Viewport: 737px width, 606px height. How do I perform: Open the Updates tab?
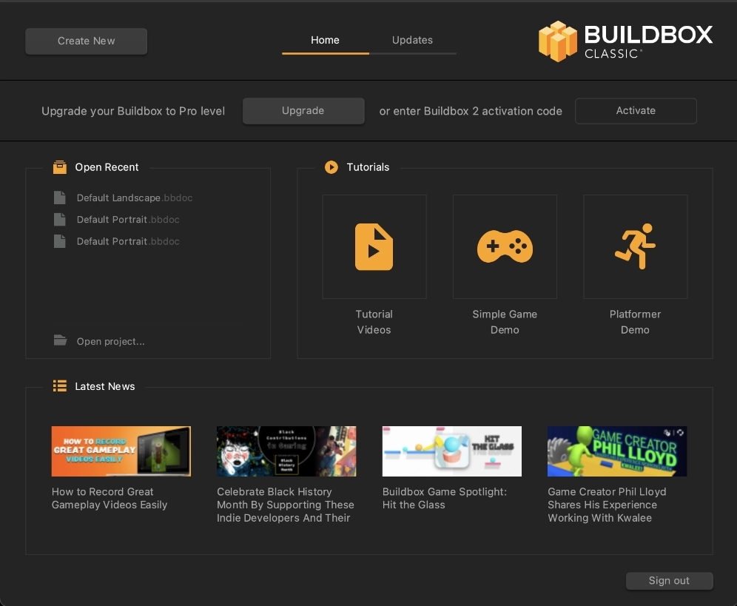pos(412,41)
